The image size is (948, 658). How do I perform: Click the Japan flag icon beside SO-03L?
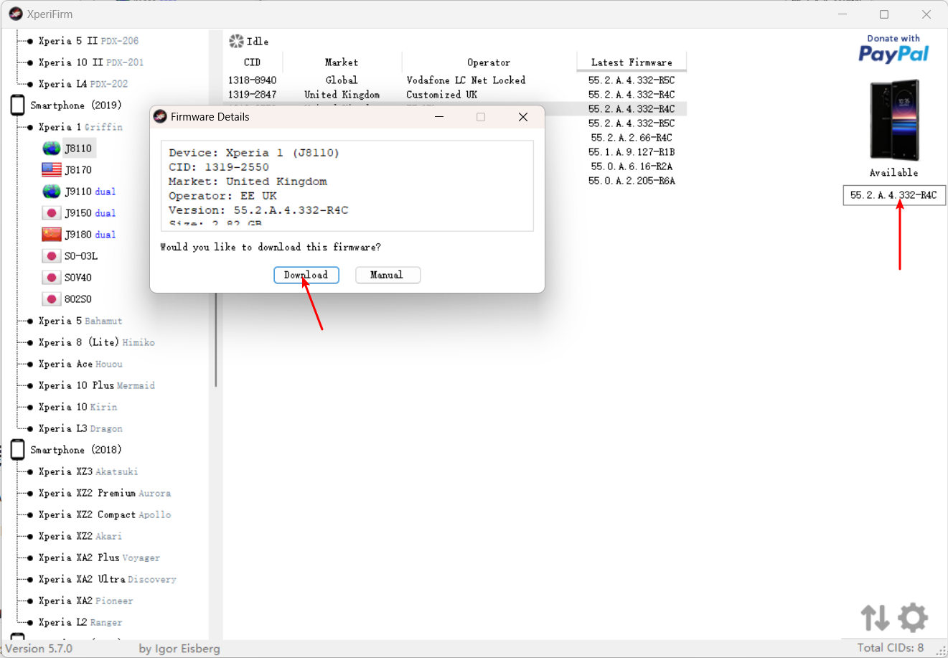click(51, 256)
